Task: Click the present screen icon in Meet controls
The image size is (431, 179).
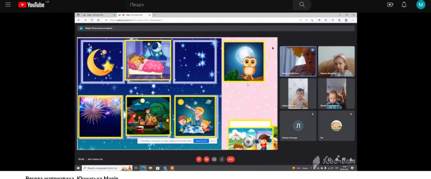Action: click(x=214, y=159)
